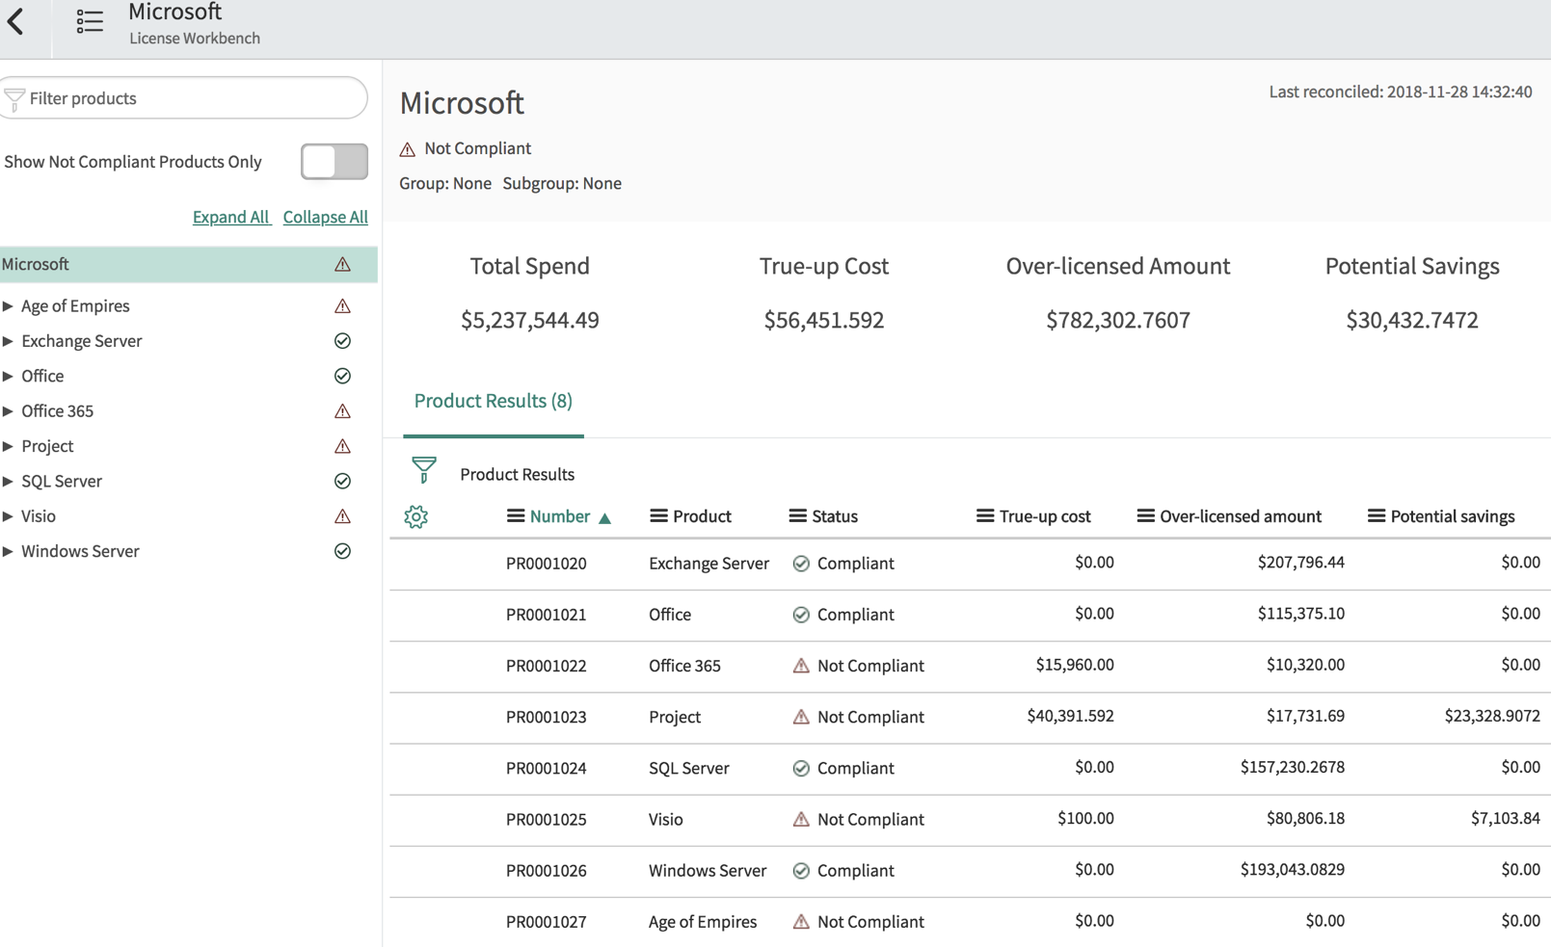Expand Windows Server tree node
Image resolution: width=1551 pixels, height=947 pixels.
pos(8,551)
